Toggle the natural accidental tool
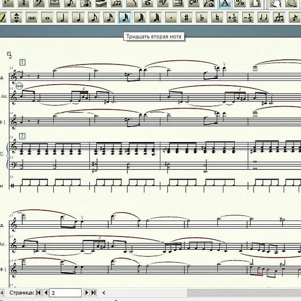This screenshot has width=301, height=301. click(x=217, y=18)
